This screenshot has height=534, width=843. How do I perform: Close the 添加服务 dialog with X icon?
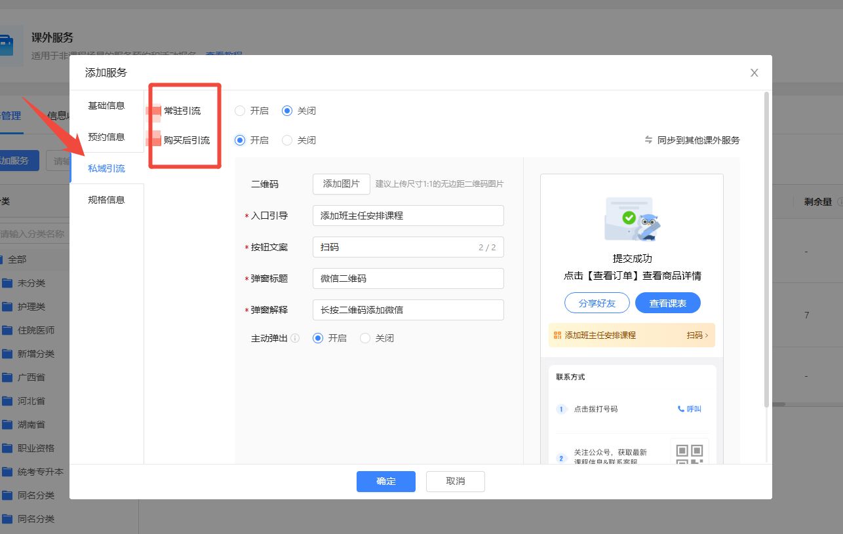pyautogui.click(x=754, y=73)
